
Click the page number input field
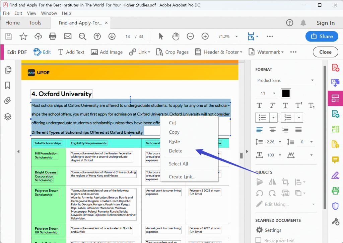127,36
